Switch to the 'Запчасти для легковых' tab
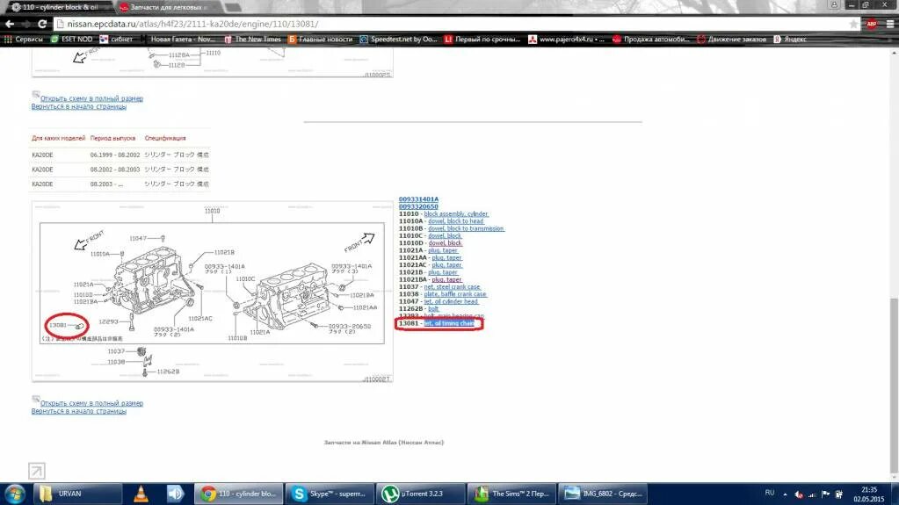899x505 pixels. pos(165,7)
